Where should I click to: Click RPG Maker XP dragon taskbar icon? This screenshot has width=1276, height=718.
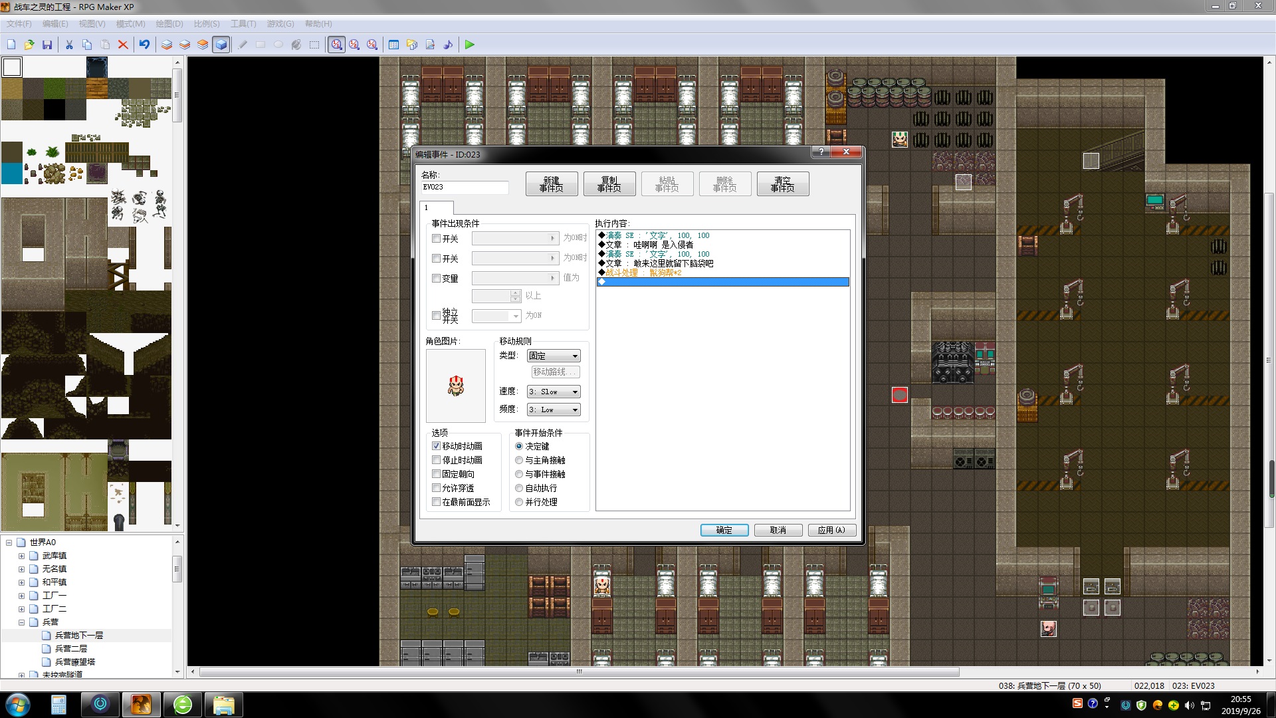tap(141, 704)
